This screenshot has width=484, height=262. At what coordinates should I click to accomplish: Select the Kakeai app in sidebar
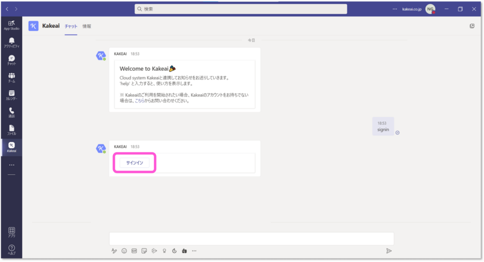(11, 147)
